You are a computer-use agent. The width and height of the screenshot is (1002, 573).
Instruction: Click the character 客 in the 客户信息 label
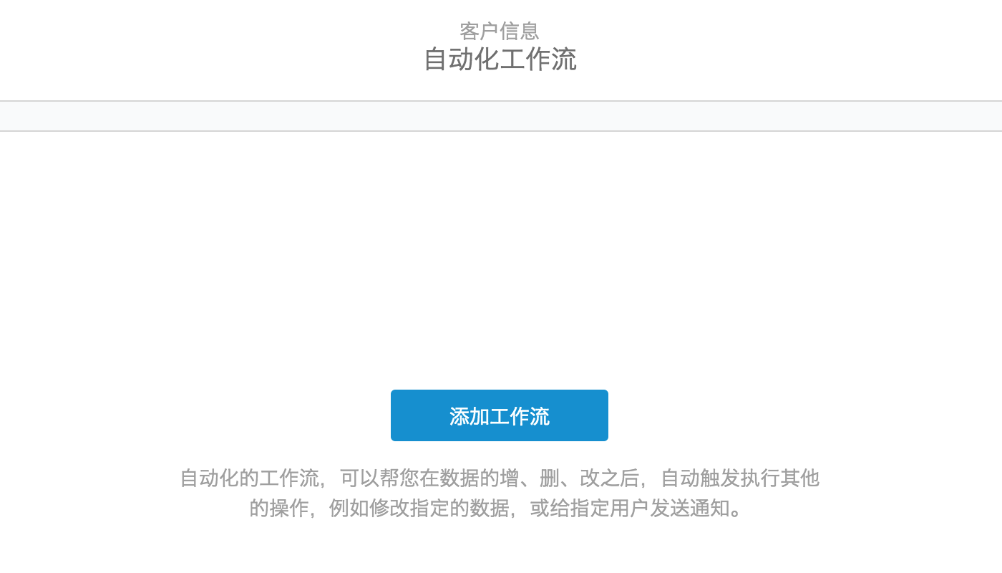click(x=470, y=31)
